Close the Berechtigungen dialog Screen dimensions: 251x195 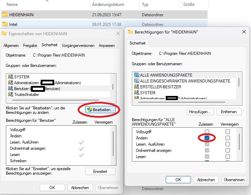tap(244, 32)
